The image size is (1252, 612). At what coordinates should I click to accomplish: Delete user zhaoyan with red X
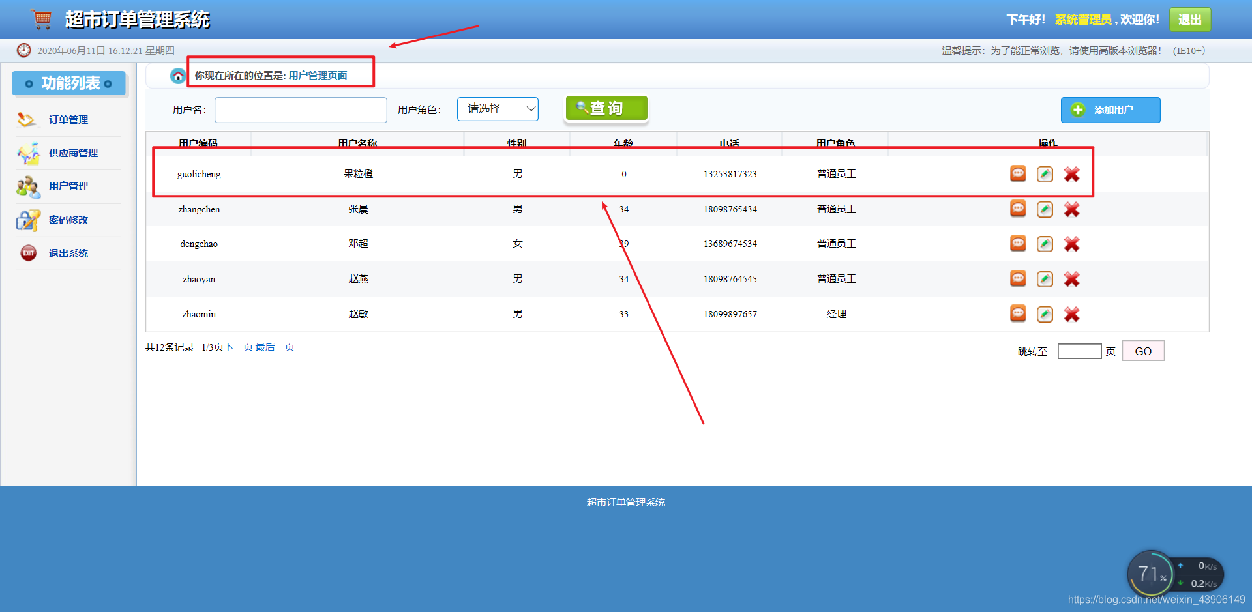pos(1071,279)
